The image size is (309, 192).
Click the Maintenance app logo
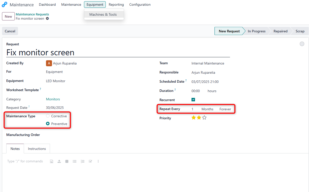point(4,4)
